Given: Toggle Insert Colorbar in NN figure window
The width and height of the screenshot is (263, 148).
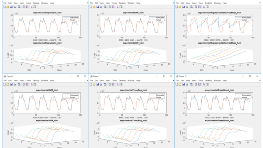Looking at the screenshot, I should (110, 7).
